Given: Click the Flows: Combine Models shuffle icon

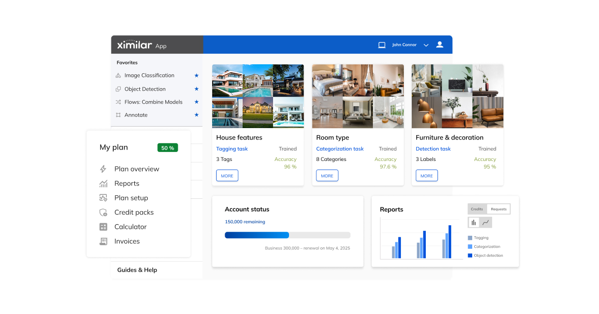Looking at the screenshot, I should (x=118, y=102).
